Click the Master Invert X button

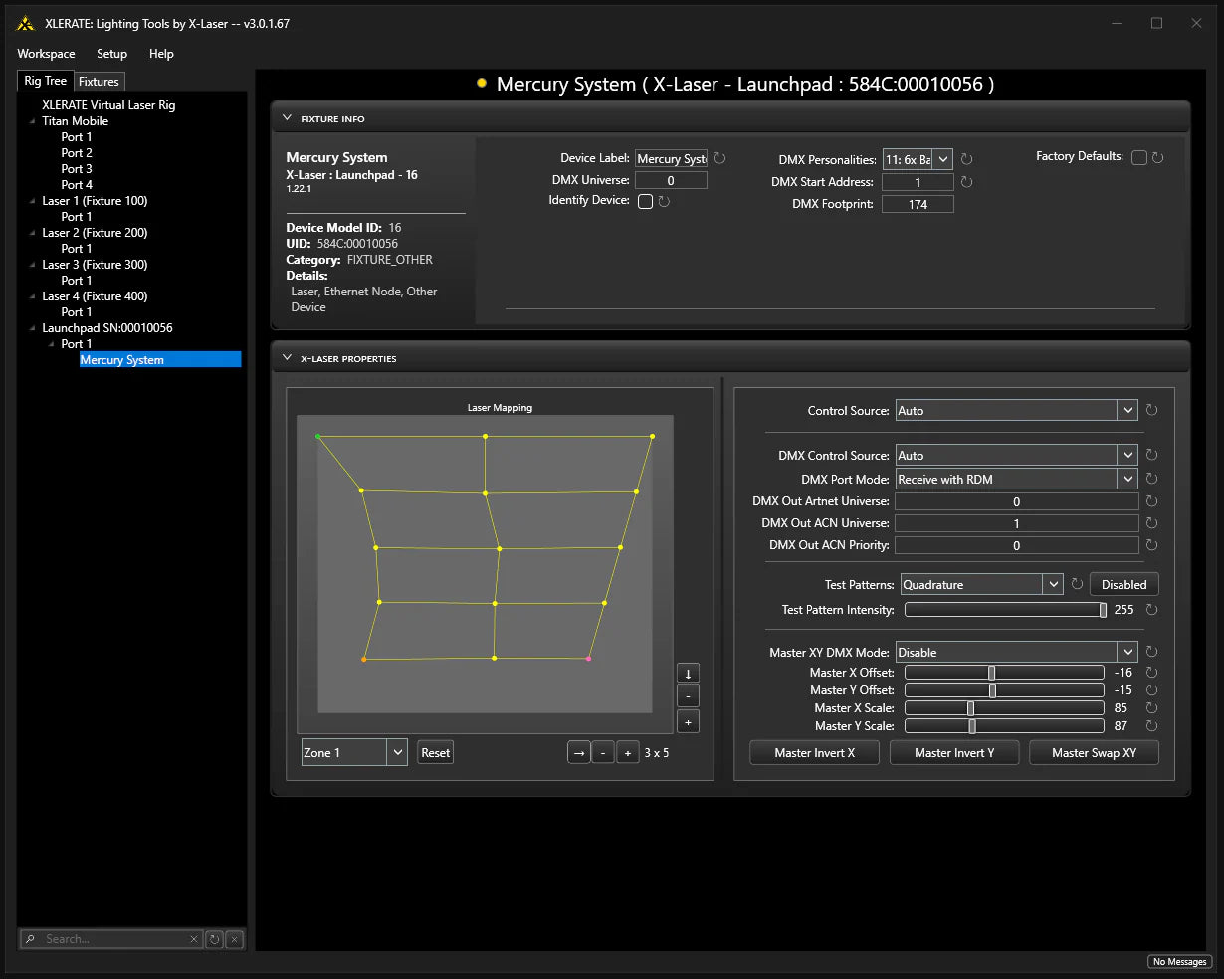[x=814, y=753]
